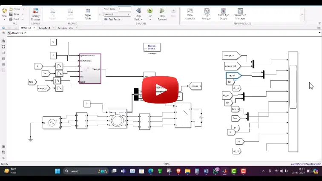This screenshot has width=322, height=181.
Task: Switch to the Subsystem4 tab
Action: point(44,28)
